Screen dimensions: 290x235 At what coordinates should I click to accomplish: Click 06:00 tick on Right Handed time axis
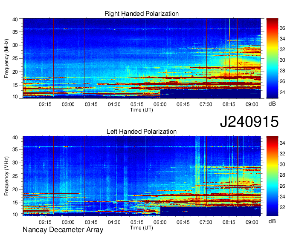[160, 104]
